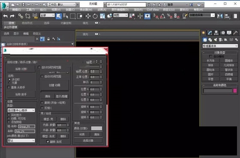This screenshot has width=240, height=158.
Task: Click the Use Pivot Point Center icon
Action: click(132, 16)
